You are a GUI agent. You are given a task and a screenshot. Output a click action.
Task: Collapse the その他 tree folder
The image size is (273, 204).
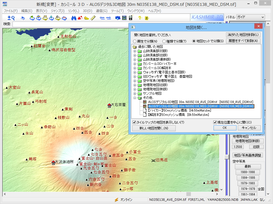click(135, 98)
